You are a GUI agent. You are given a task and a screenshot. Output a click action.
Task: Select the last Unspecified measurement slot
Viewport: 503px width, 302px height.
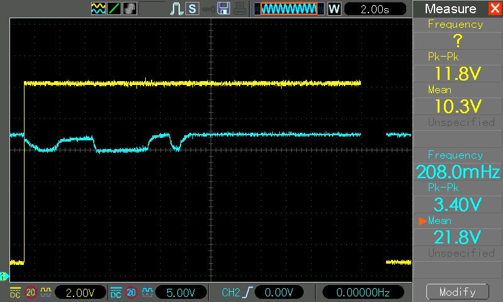[462, 253]
